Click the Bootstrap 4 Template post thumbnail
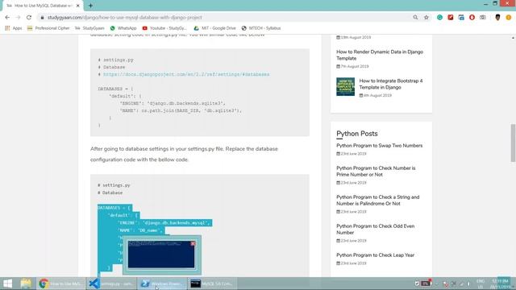This screenshot has height=290, width=516. coord(345,86)
